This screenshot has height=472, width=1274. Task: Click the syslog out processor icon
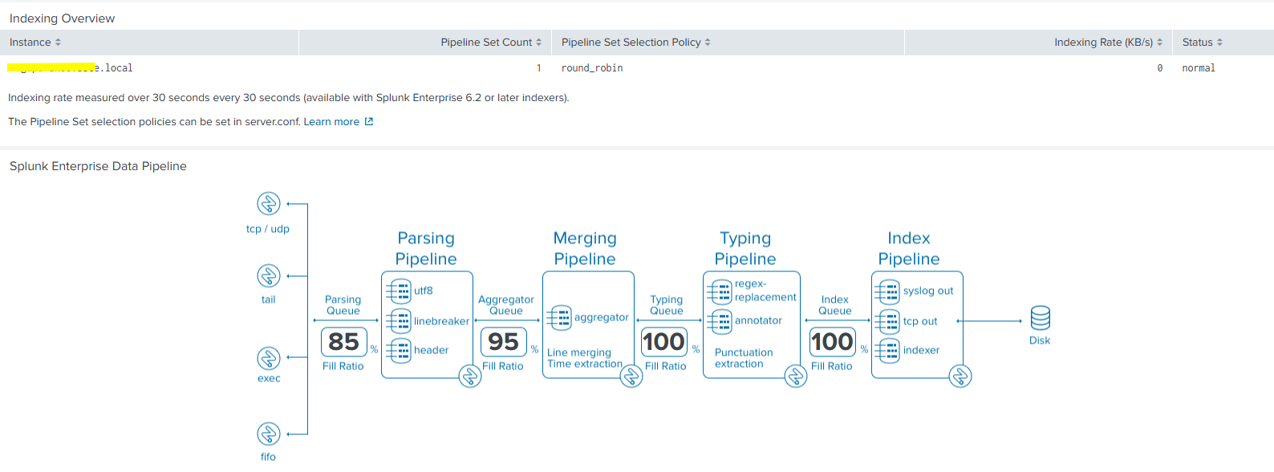(887, 291)
